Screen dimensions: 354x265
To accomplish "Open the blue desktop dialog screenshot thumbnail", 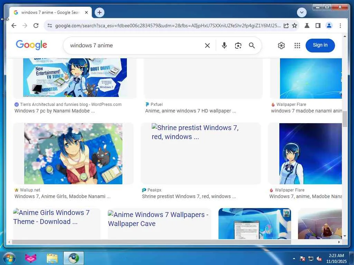I will click(x=255, y=224).
